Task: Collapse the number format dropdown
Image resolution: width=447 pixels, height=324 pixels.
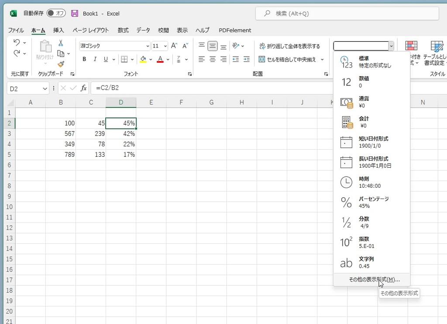Action: coord(391,46)
